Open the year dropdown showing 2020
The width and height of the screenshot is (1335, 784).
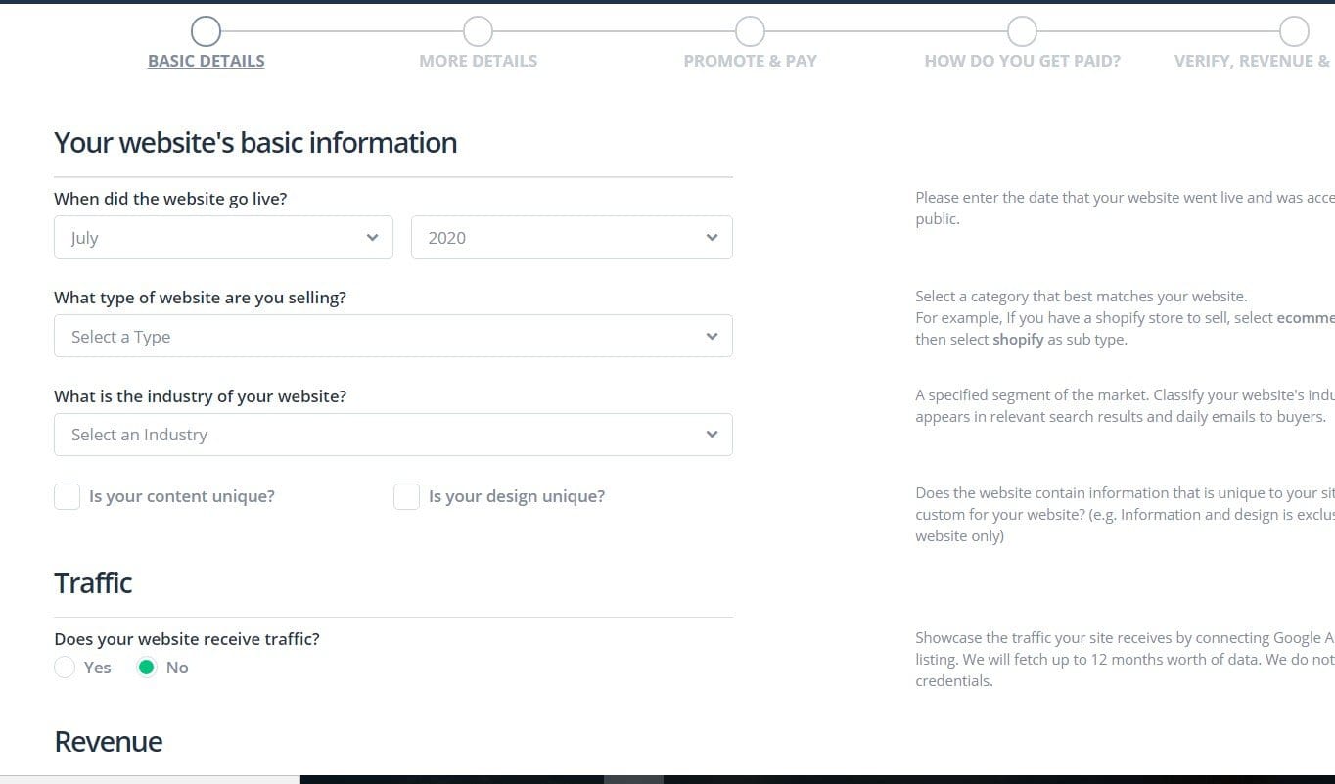pyautogui.click(x=571, y=238)
